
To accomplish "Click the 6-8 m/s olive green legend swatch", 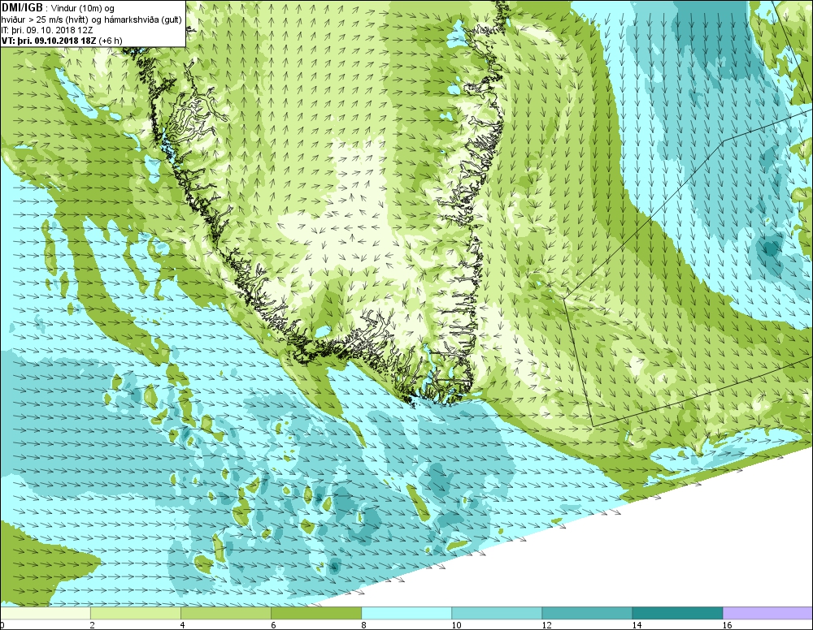I will coord(316,614).
